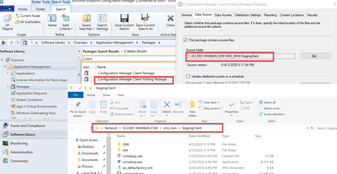
Task: Open View tab in File Explorer
Action: [120, 95]
